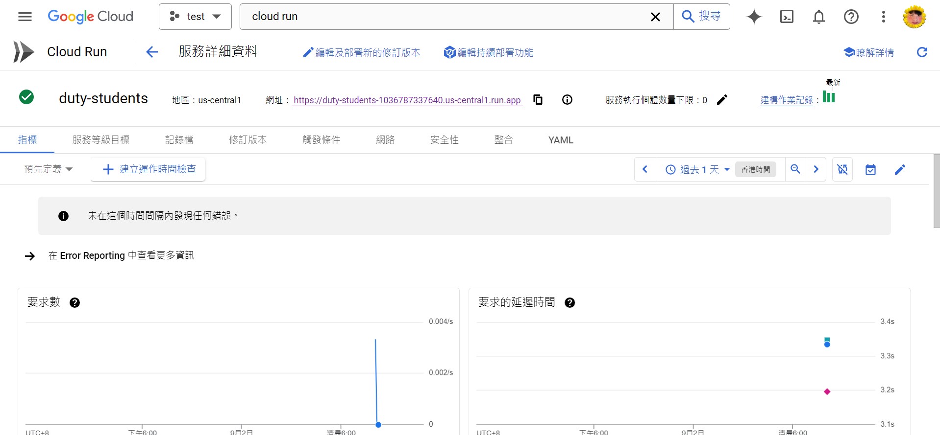Open 建構作業記錄 build history link

click(787, 100)
